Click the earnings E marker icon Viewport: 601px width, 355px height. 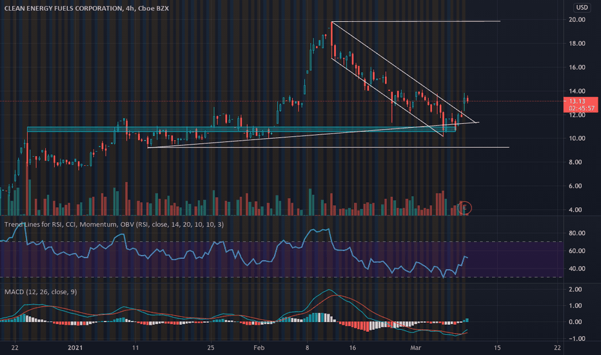click(x=465, y=208)
